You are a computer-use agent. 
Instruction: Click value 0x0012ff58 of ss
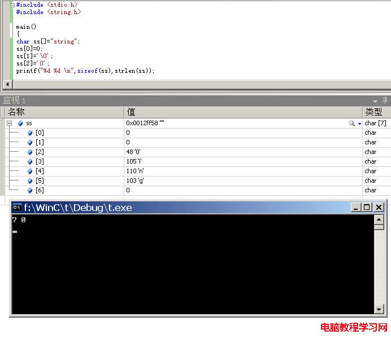145,123
